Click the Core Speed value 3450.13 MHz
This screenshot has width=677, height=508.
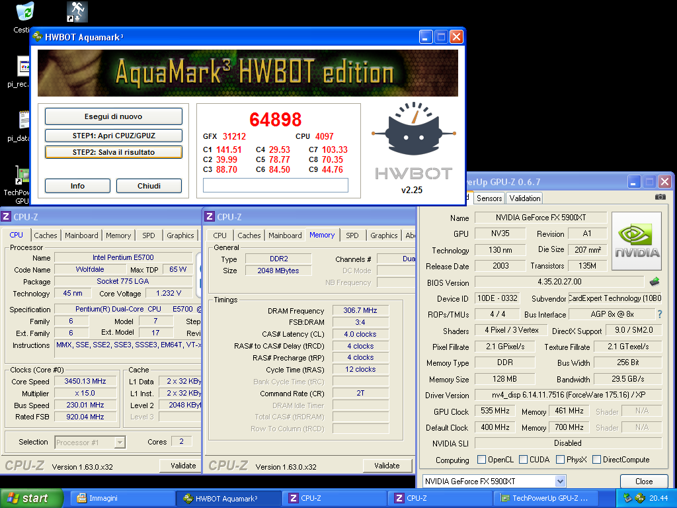tap(85, 381)
